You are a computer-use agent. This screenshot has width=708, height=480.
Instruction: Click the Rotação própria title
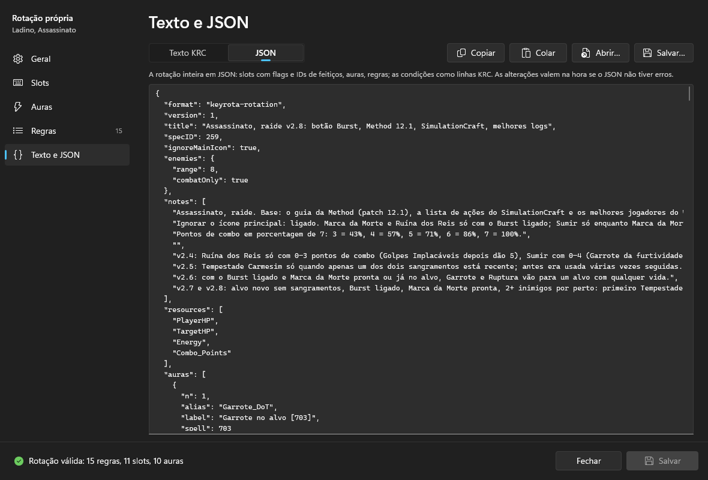coord(43,18)
